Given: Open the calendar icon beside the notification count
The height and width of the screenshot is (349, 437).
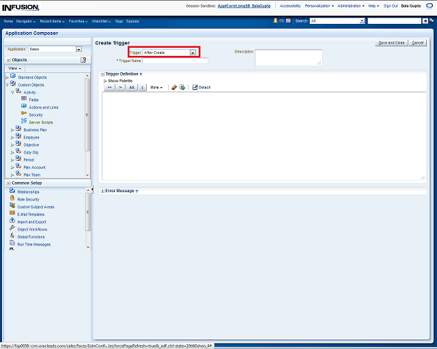Looking at the screenshot, I should tap(288, 20).
